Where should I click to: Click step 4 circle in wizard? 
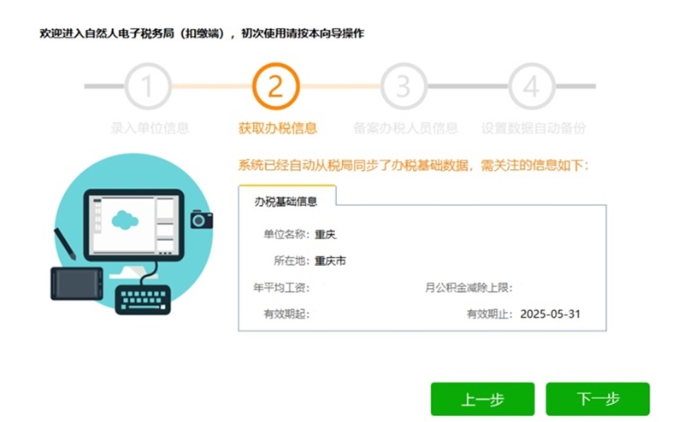point(532,86)
